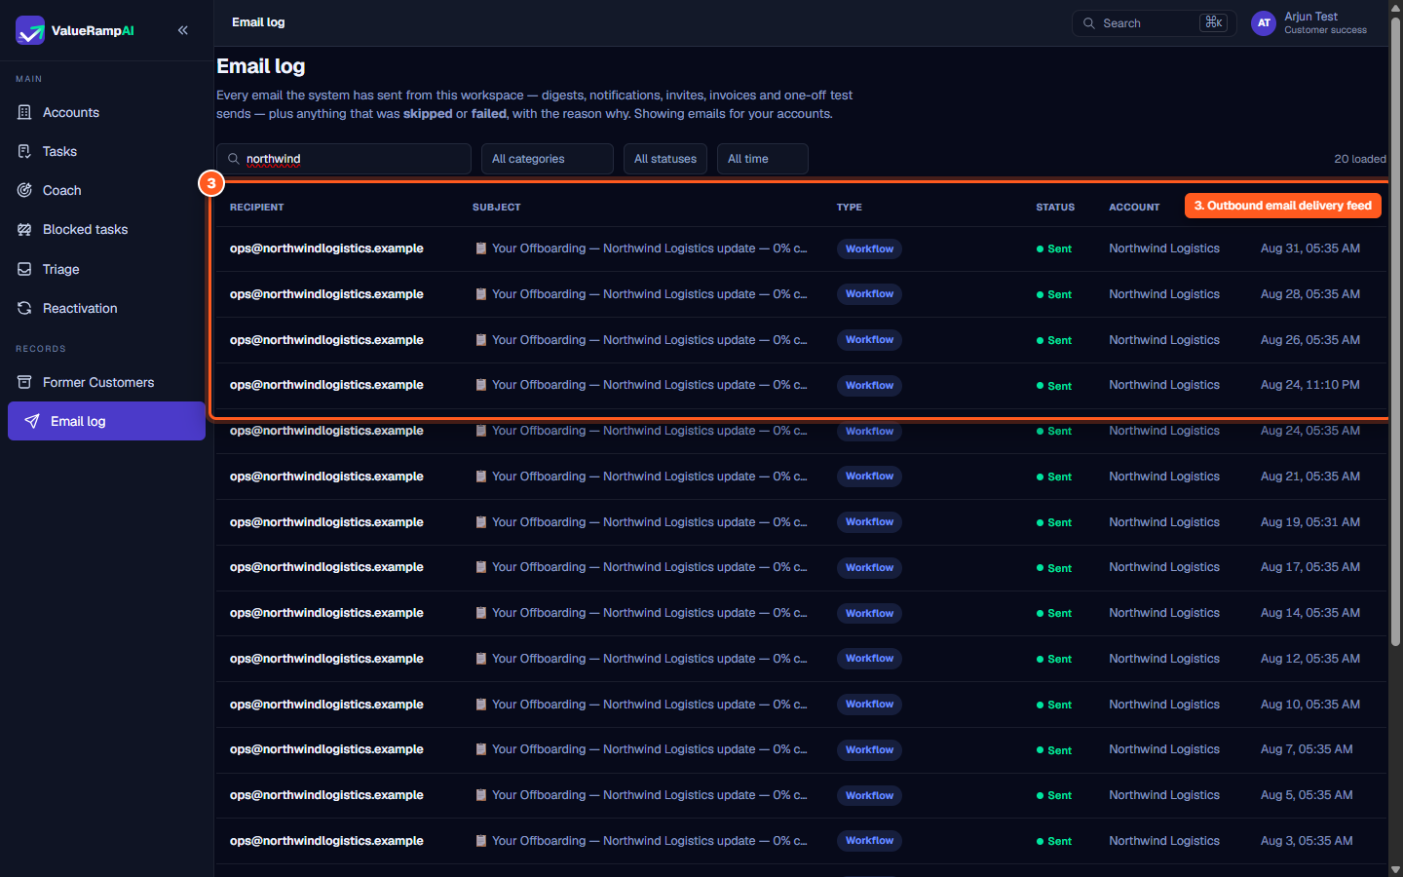Click the Email log breadcrumb in top bar
1403x877 pixels.
point(258,22)
